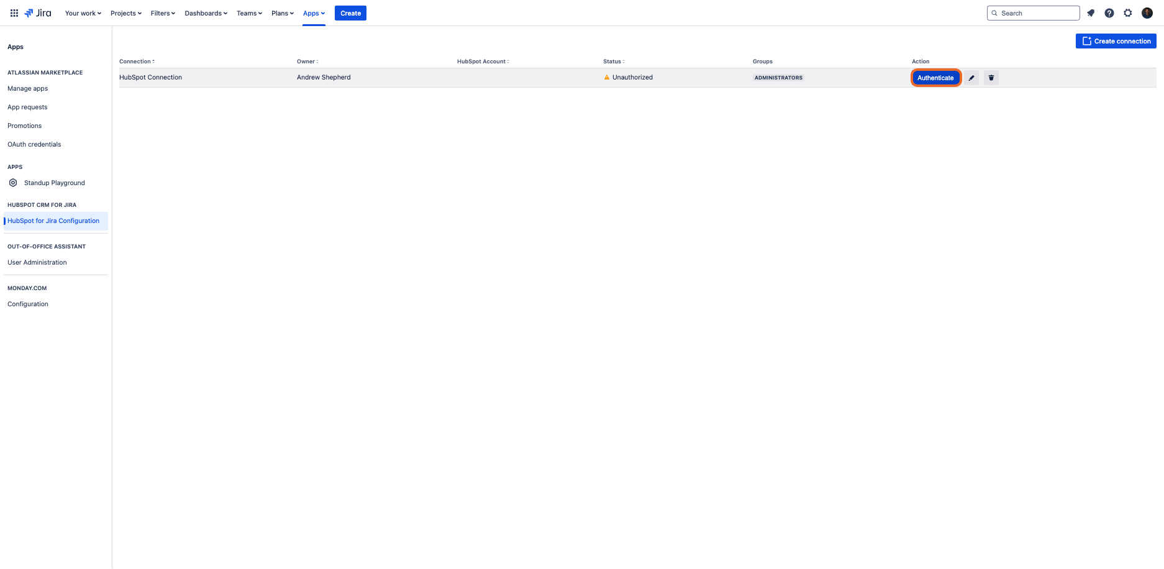This screenshot has height=569, width=1164.
Task: Click the blue Create button
Action: click(x=350, y=13)
